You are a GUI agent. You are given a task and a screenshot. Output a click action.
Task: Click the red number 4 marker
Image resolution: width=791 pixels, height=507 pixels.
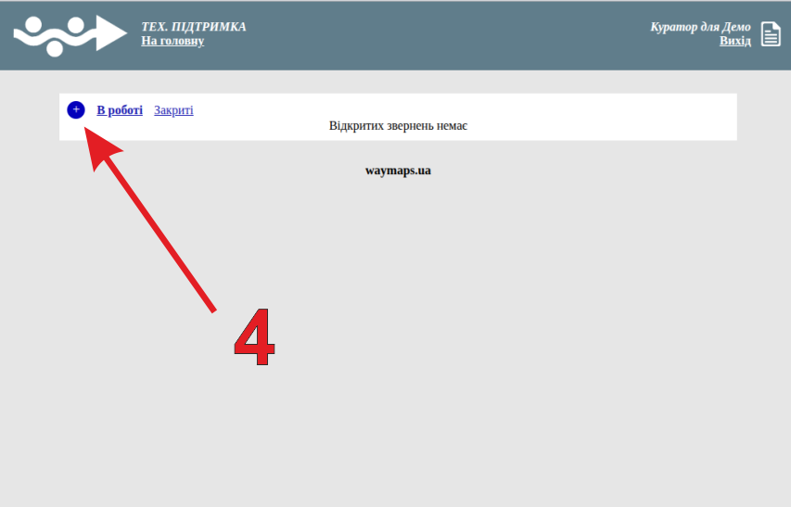pos(254,337)
